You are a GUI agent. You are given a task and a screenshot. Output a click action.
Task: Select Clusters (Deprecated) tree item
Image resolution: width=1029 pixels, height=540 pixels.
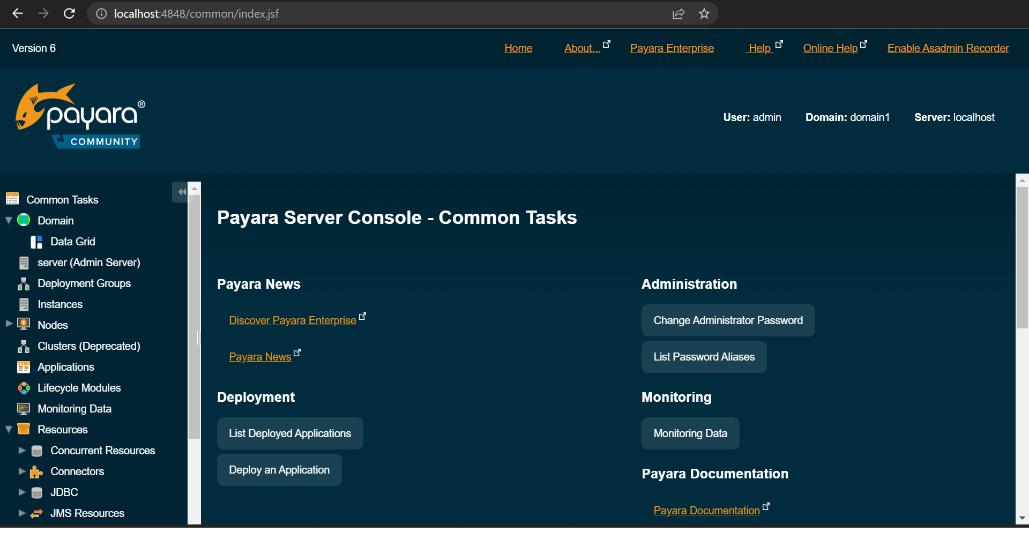click(x=89, y=346)
